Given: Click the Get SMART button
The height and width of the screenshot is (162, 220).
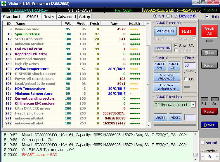Looking at the screenshot, I should (165, 31).
